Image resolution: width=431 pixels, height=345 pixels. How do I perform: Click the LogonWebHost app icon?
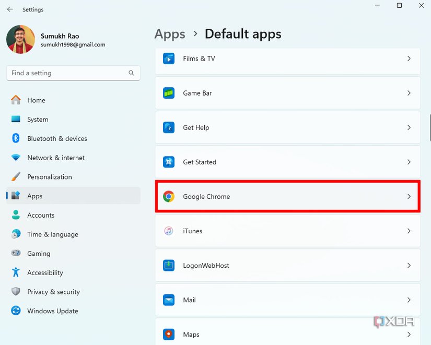click(168, 266)
